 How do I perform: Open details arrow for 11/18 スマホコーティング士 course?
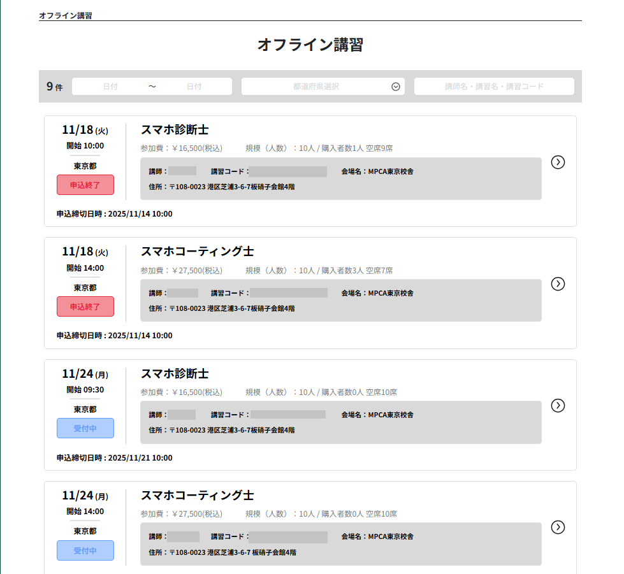click(558, 284)
